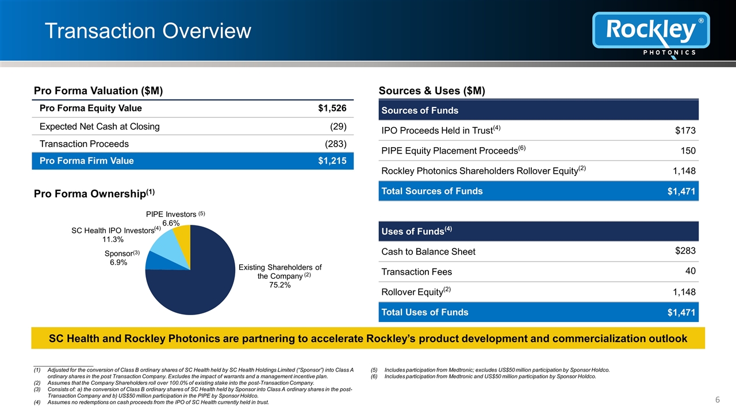Click the $283 cash to balance sheet value
Image resolution: width=736 pixels, height=414 pixels.
coord(685,251)
